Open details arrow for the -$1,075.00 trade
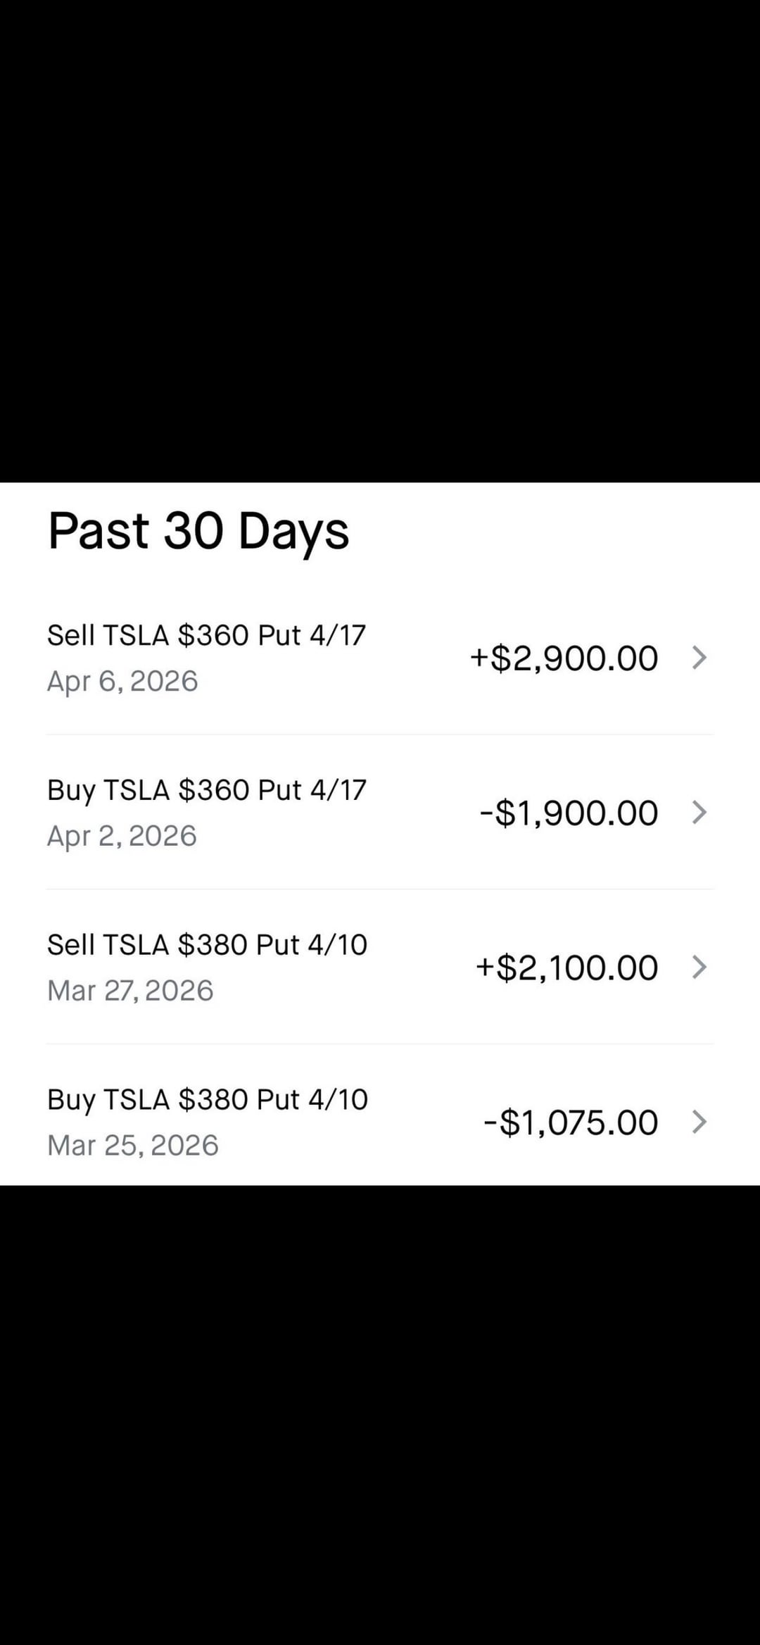Viewport: 760px width, 1645px height. [699, 1122]
